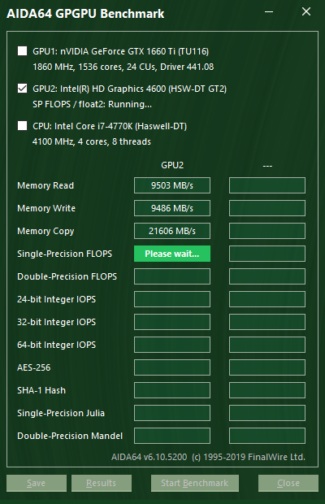Click the AES-256 empty second-column box

267,367
